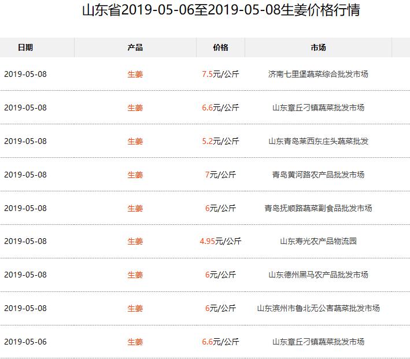This screenshot has width=410, height=359.
Task: Open 青岛黄河路农产品批发市场 market
Action: coord(318,175)
